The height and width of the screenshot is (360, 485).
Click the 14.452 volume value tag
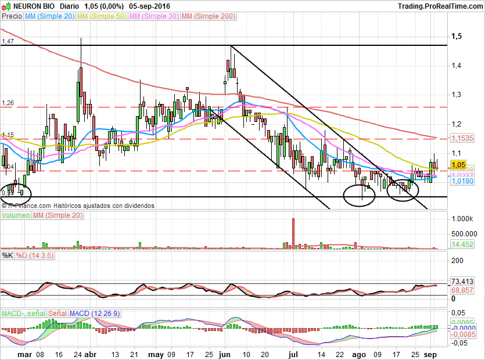pos(462,244)
